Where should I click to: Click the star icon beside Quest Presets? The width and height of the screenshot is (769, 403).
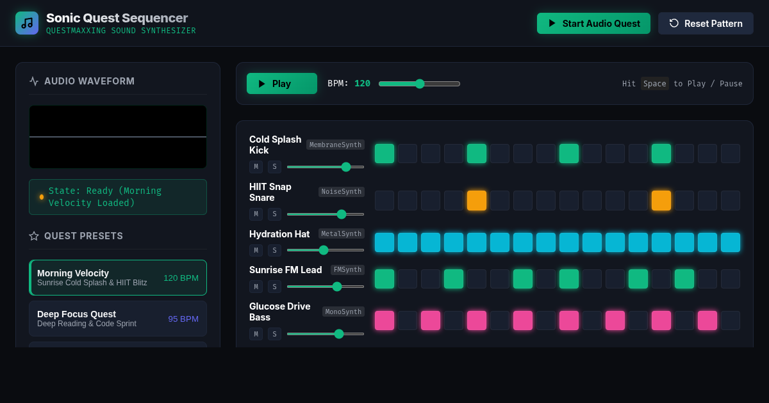click(34, 236)
